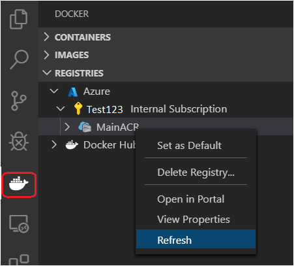294x266 pixels.
Task: Open the Extensions icon at bottom
Action: tap(19, 259)
